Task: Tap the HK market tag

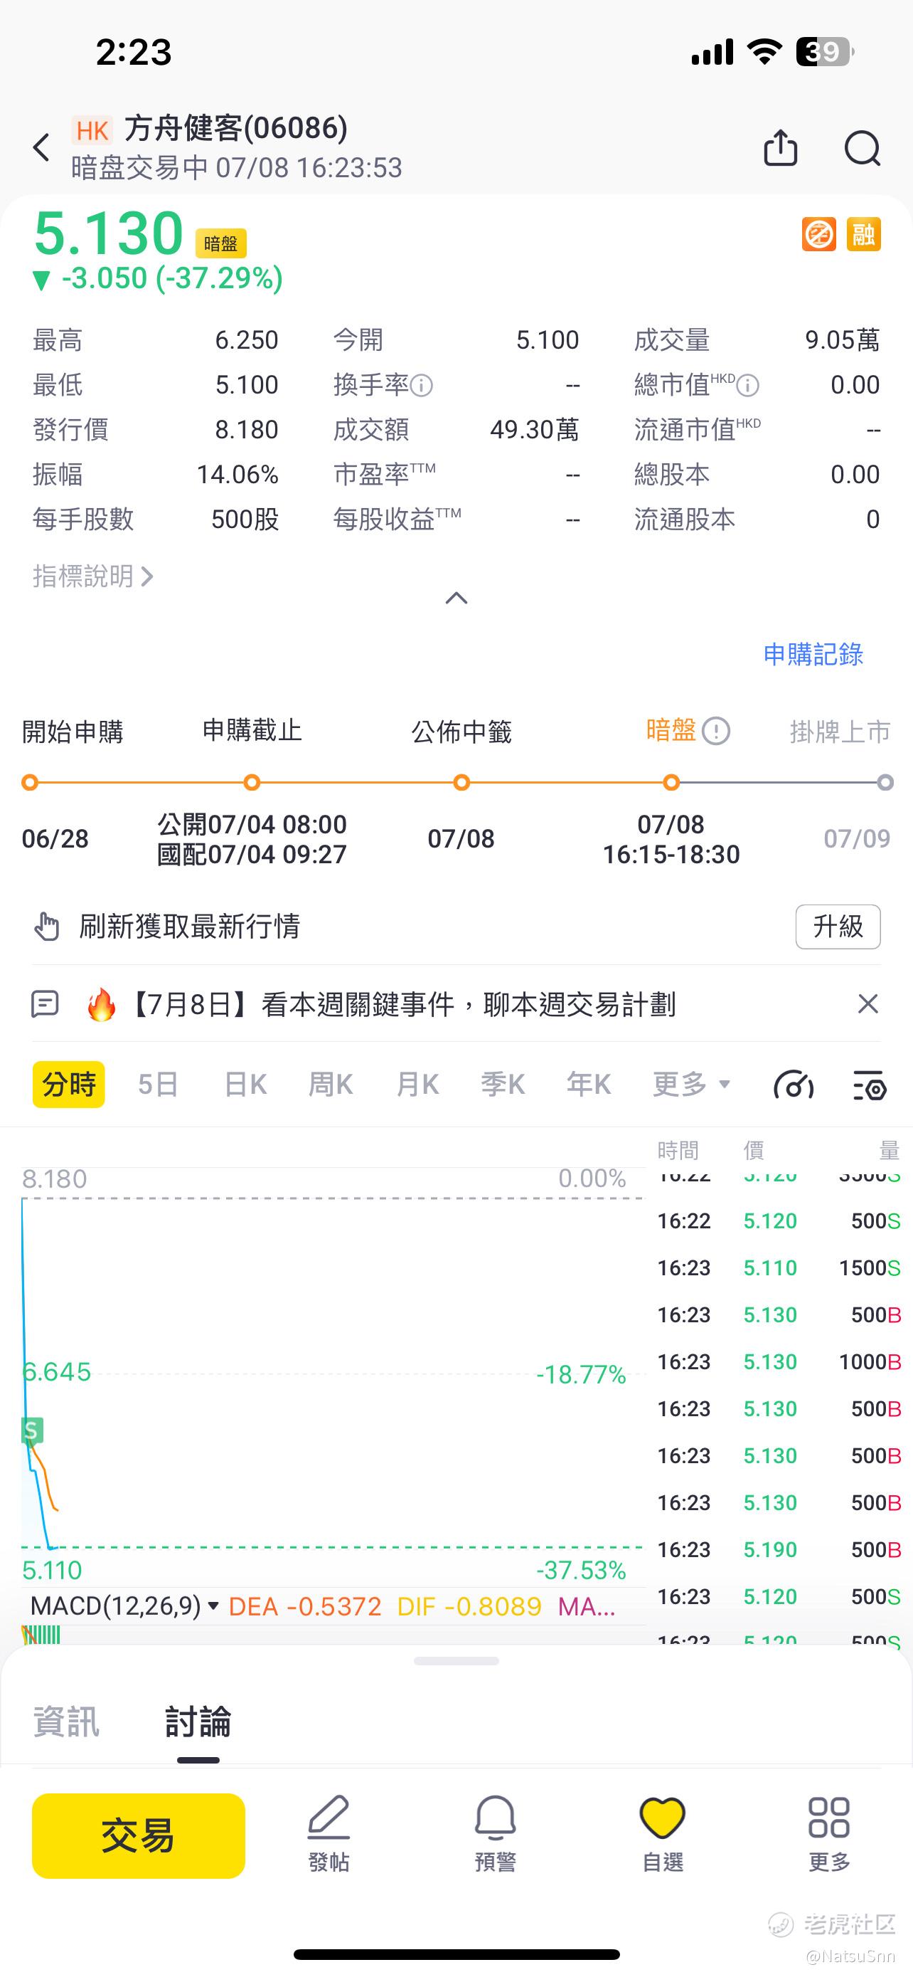Action: (92, 130)
